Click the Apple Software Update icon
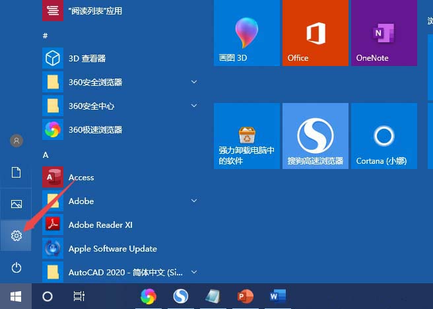This screenshot has width=433, height=309. coord(53,248)
